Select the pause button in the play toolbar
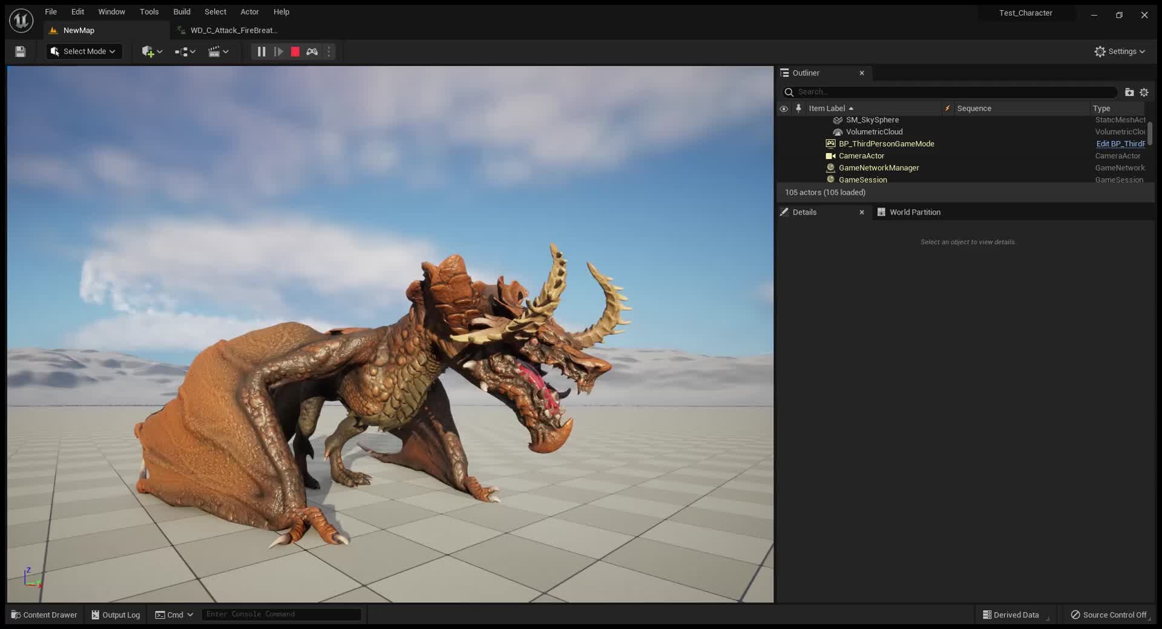 pyautogui.click(x=261, y=51)
